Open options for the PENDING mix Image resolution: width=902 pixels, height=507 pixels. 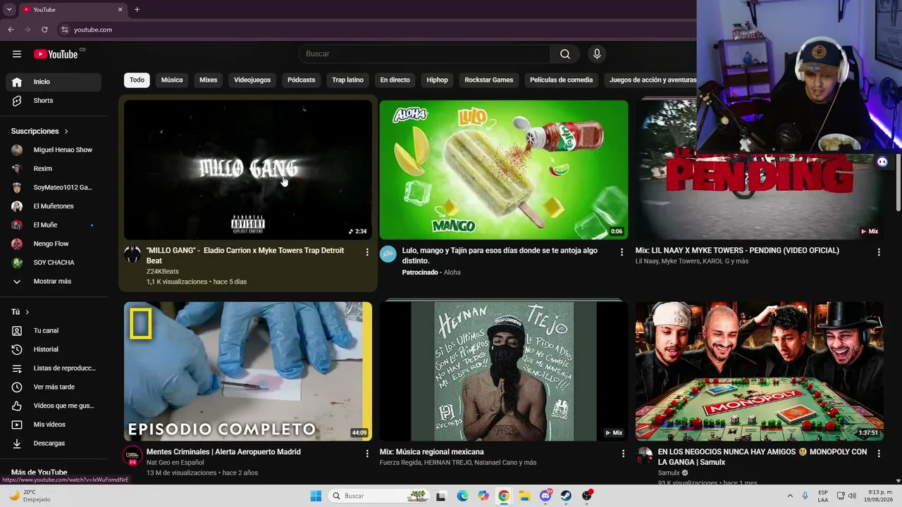pos(879,251)
